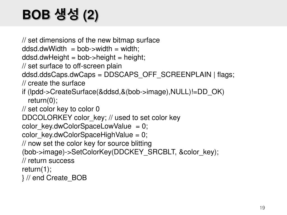This screenshot has height=215, width=287.
Task: Click the 'return(1);' statement
Action: [37, 169]
